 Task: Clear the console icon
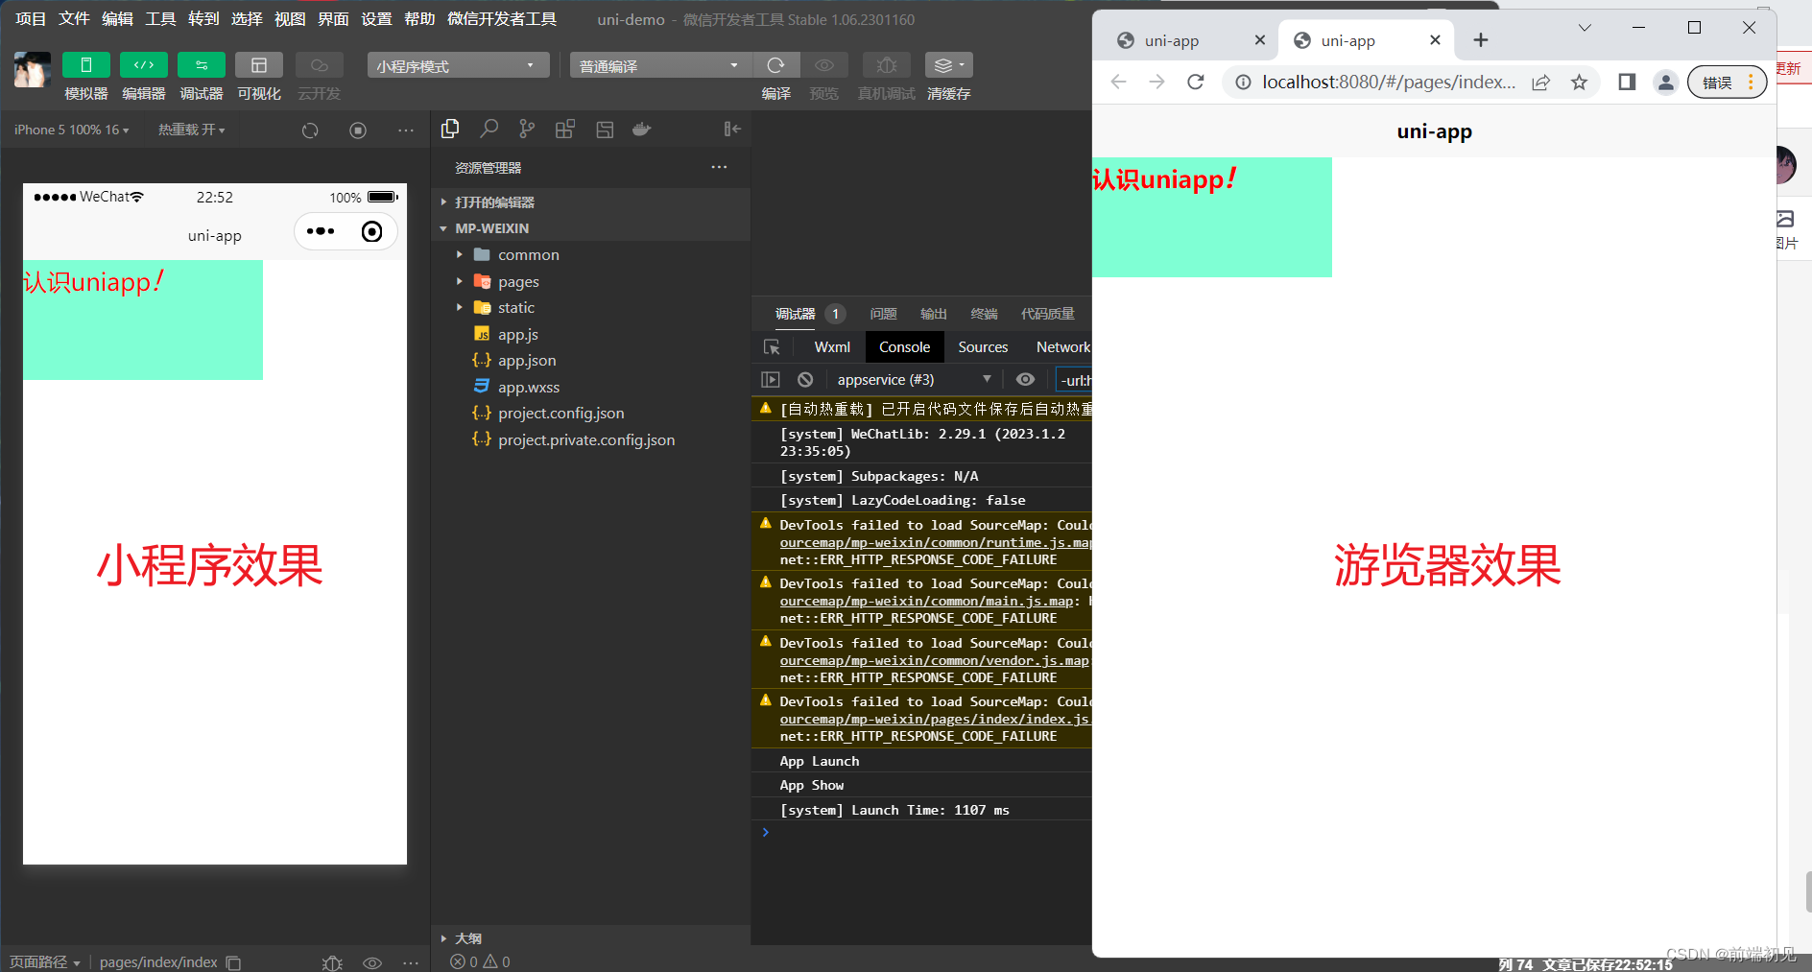tap(805, 380)
